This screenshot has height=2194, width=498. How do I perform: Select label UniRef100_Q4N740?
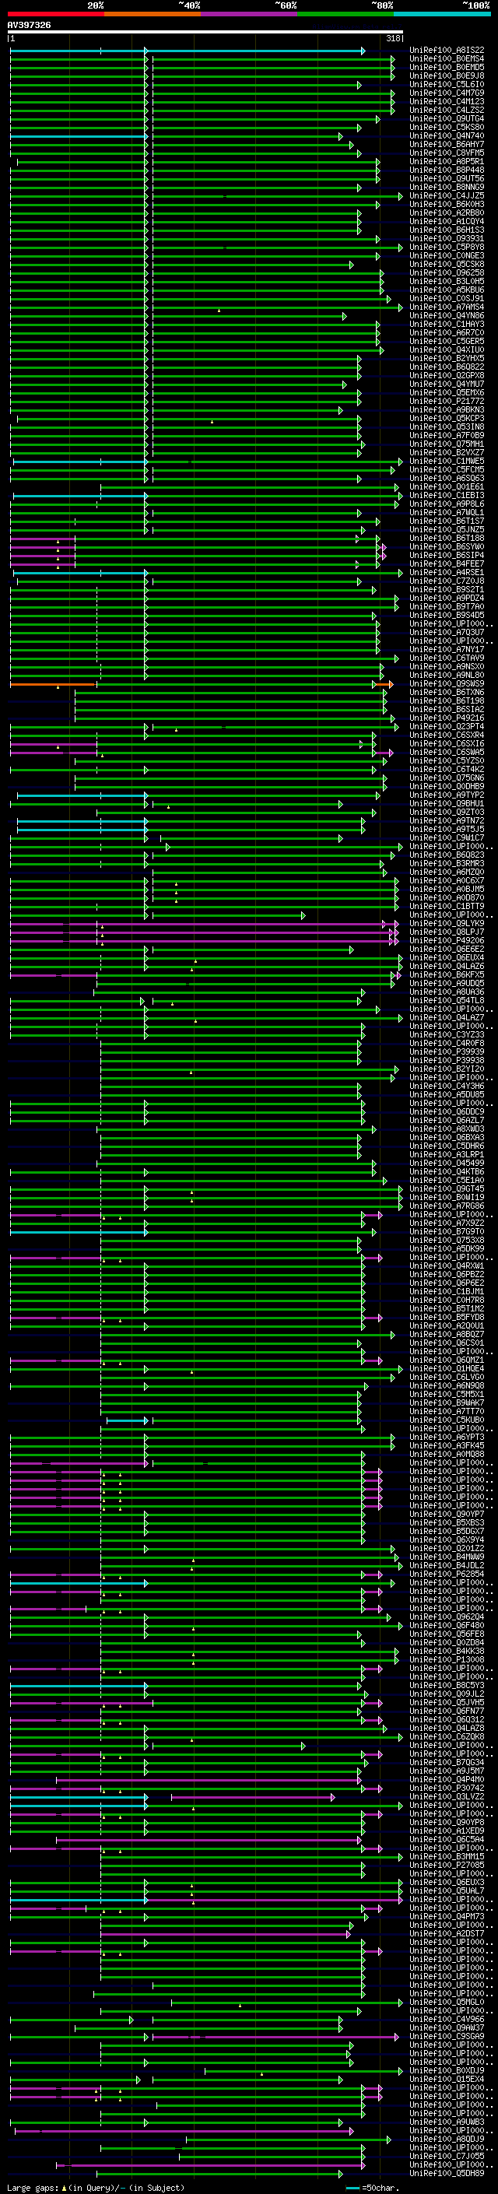pyautogui.click(x=447, y=135)
